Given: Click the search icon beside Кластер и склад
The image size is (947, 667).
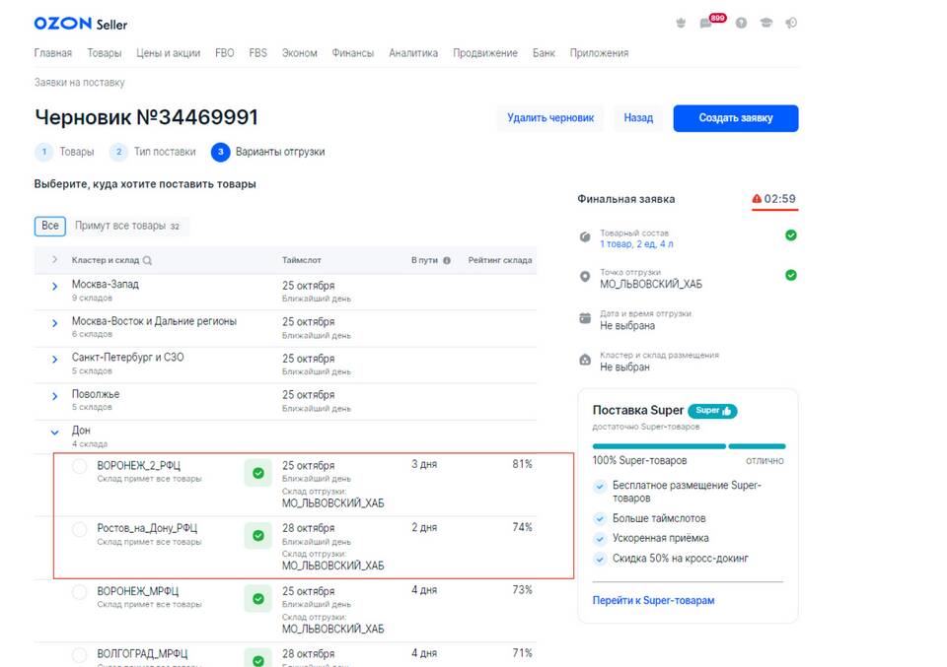Looking at the screenshot, I should click(x=147, y=261).
